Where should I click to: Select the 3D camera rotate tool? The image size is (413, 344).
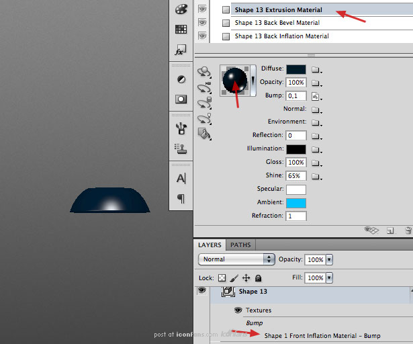click(204, 88)
